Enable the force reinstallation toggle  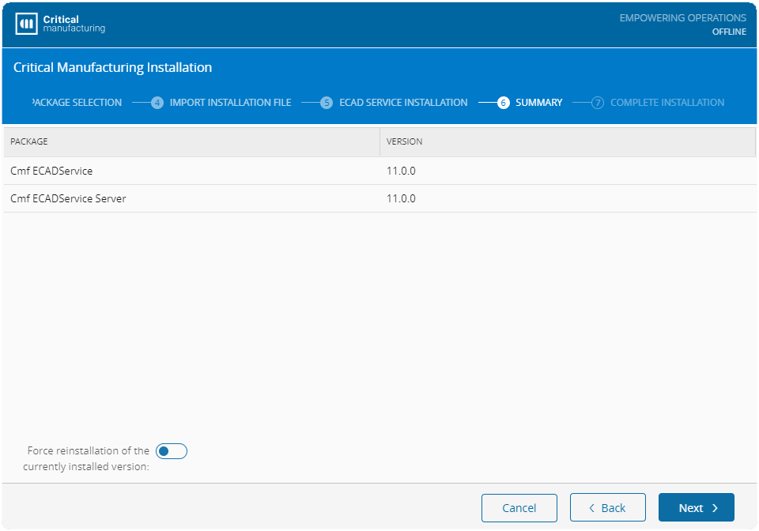point(172,451)
